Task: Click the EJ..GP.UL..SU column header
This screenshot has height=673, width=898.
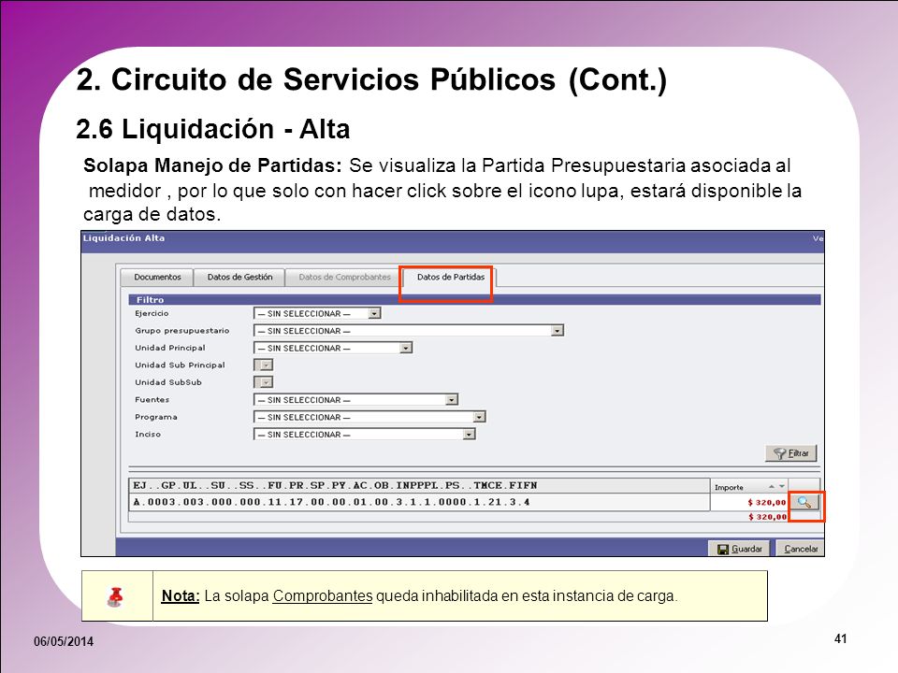Action: (x=419, y=485)
